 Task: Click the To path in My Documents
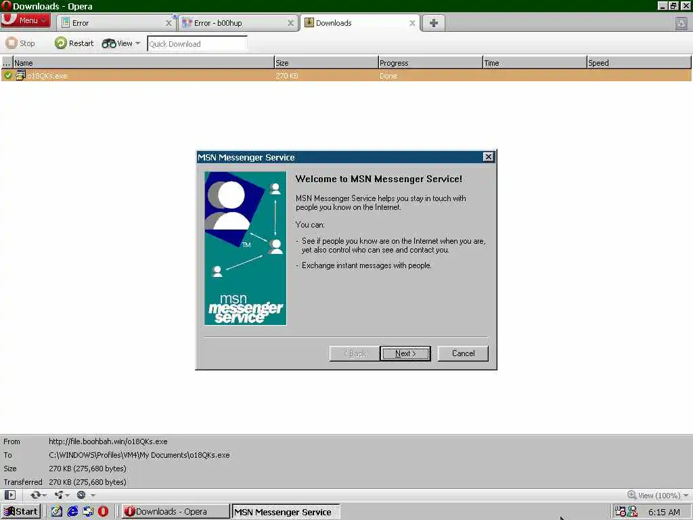pos(139,455)
